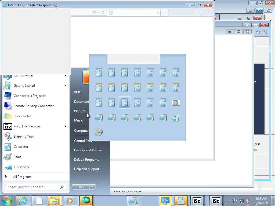
Task: Click the magnifier icon in Start search box
Action: 62,187
